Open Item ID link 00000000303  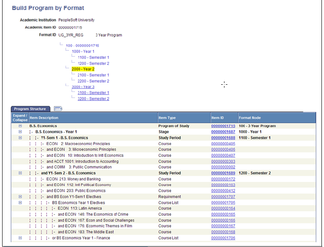pyautogui.click(x=223, y=161)
